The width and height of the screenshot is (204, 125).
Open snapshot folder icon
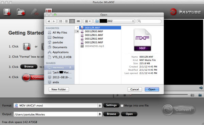(x=200, y=95)
